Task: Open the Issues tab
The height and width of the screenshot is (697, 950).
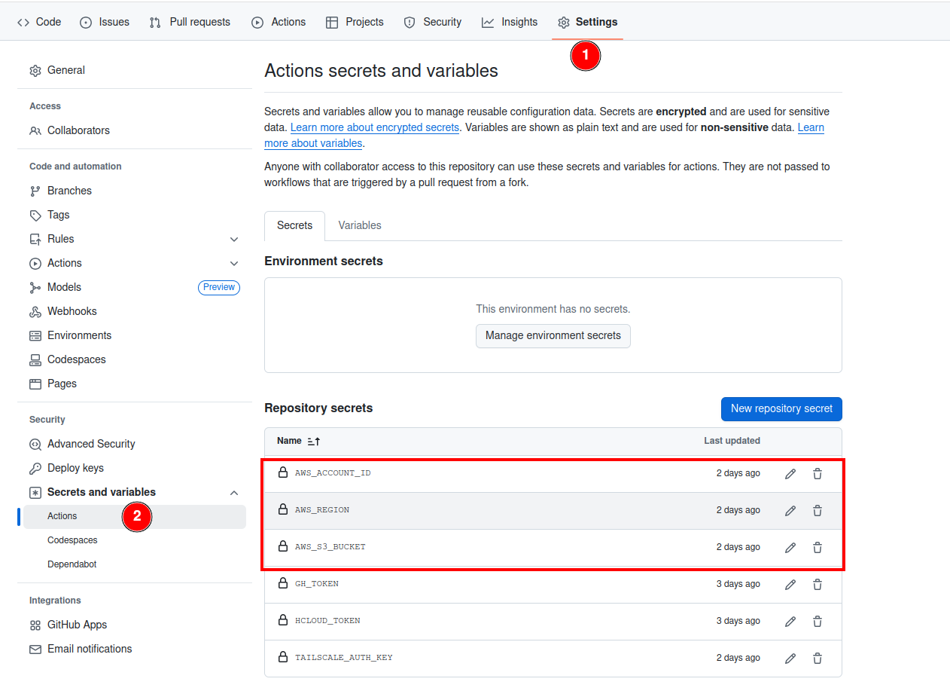Action: [105, 22]
